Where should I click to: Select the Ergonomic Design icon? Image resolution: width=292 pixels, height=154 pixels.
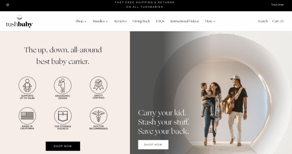tap(63, 85)
